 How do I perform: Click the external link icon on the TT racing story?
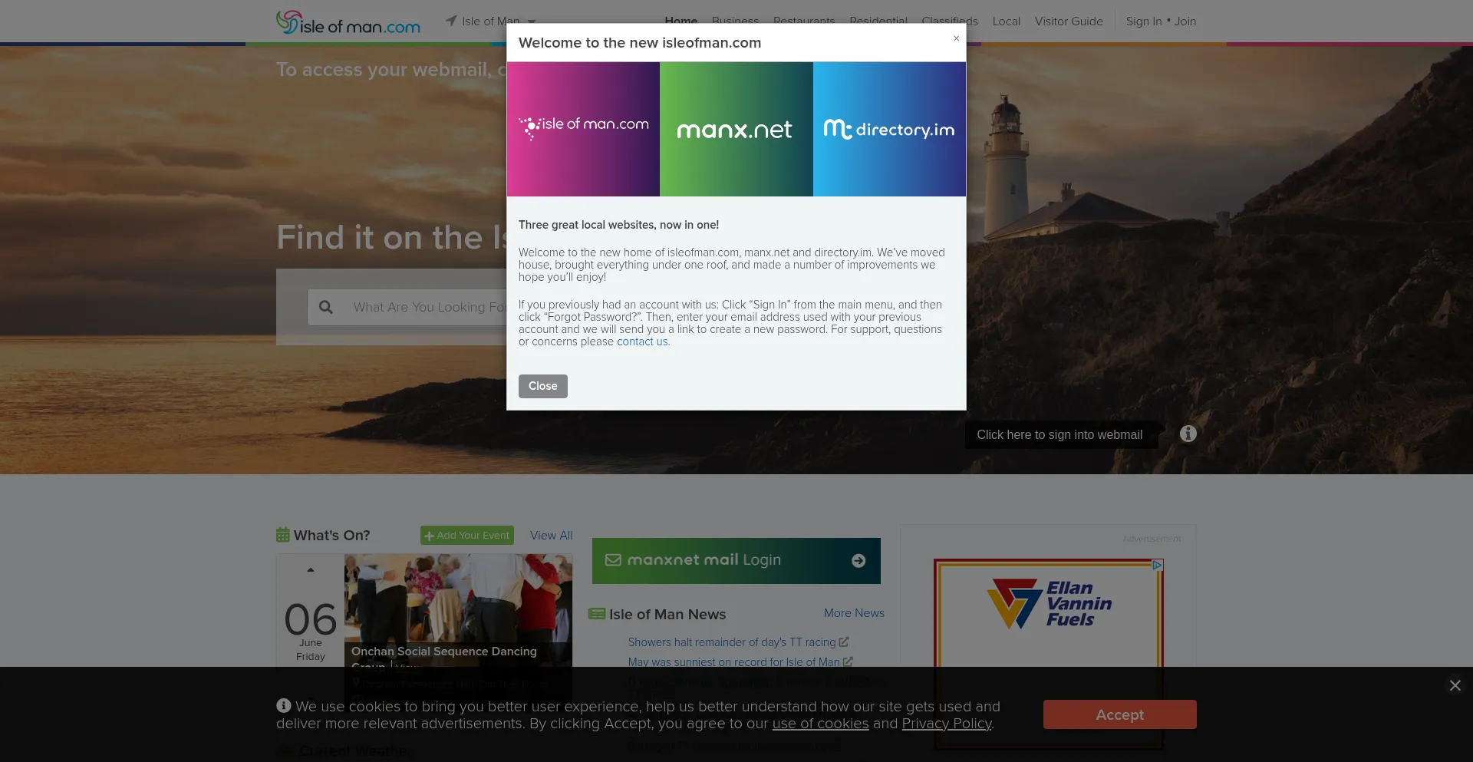843,642
